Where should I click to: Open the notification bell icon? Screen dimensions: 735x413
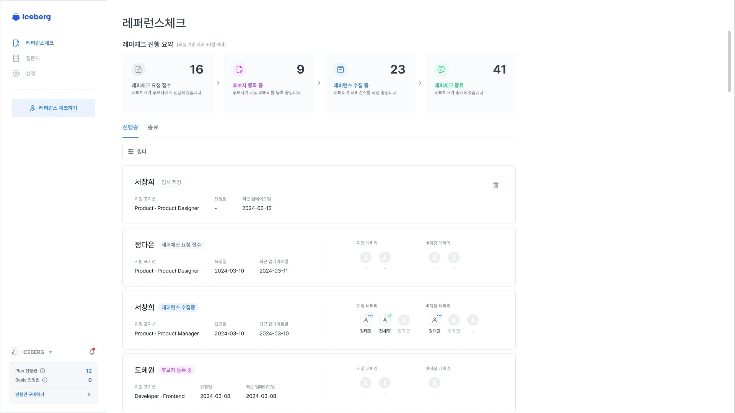92,352
